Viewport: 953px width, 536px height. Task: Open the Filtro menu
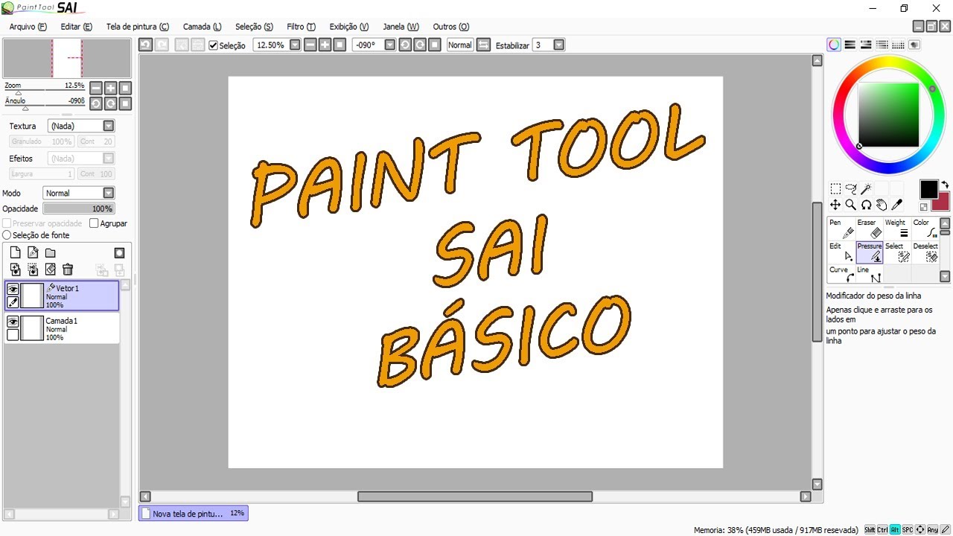pyautogui.click(x=301, y=27)
